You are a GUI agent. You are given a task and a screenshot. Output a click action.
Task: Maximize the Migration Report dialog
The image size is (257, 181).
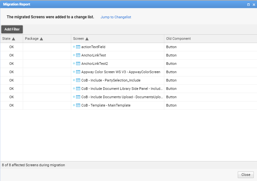(248, 5)
